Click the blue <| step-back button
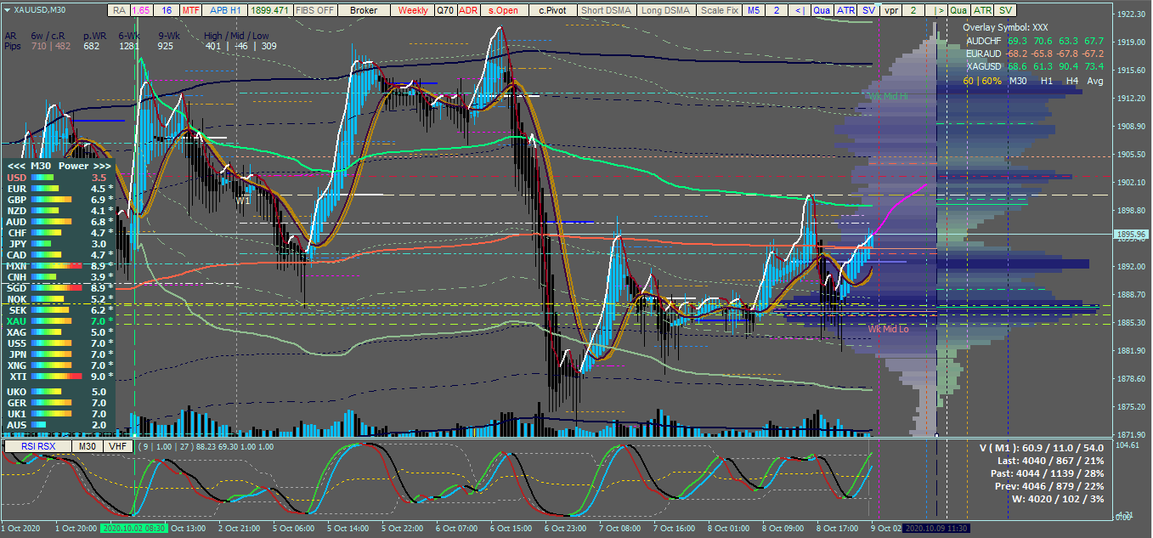The image size is (1153, 538). click(x=800, y=10)
